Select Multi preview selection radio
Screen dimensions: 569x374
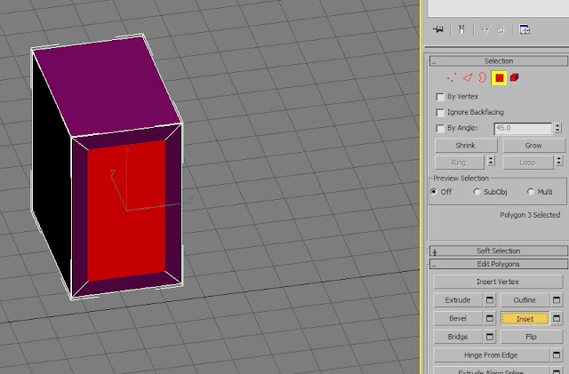pos(531,192)
